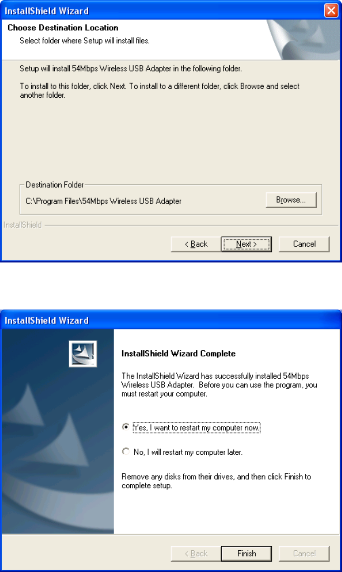342x572 pixels.
Task: Click the blue sail artwork side panel
Action: pos(58,431)
